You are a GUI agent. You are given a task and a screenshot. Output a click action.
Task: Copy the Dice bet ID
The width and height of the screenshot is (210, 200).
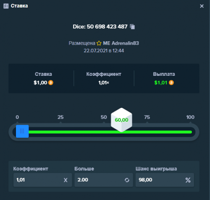point(132,27)
